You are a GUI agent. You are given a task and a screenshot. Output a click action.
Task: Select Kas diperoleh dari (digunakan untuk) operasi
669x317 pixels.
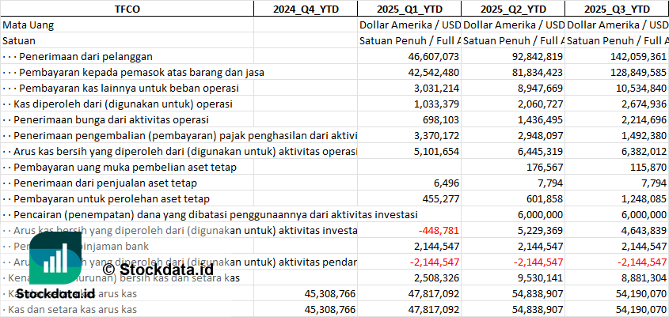pos(117,104)
